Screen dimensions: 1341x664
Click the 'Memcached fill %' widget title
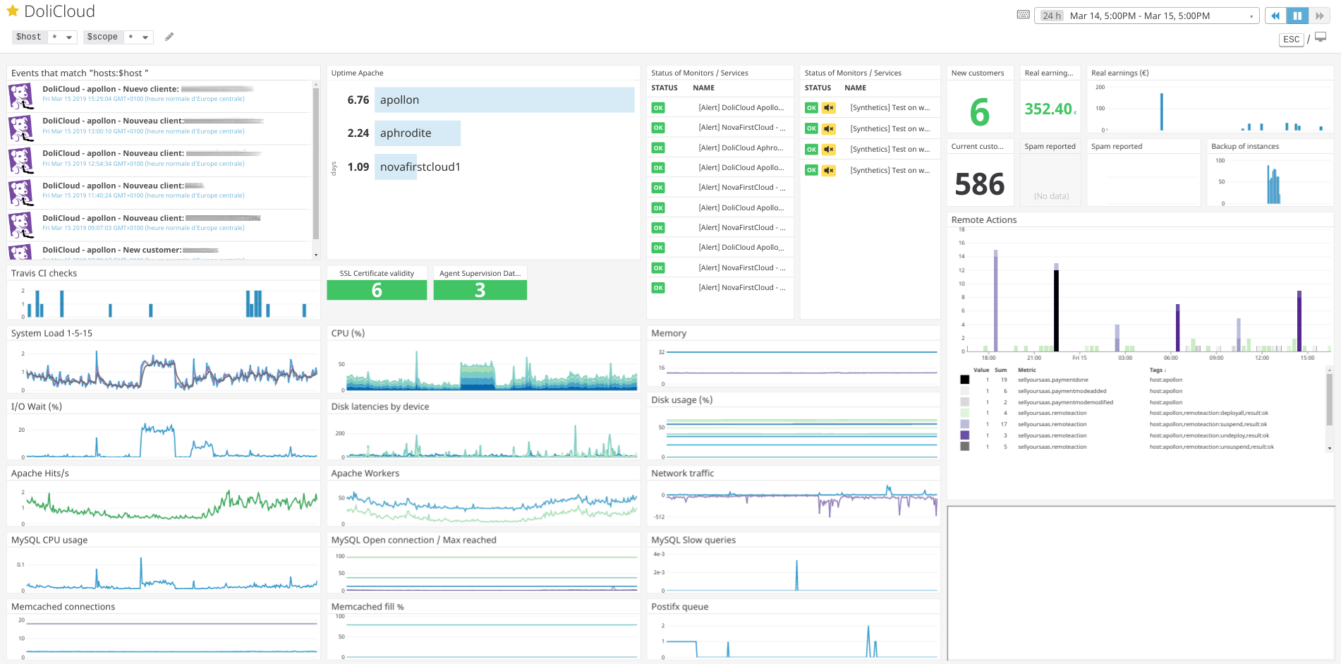click(x=368, y=607)
